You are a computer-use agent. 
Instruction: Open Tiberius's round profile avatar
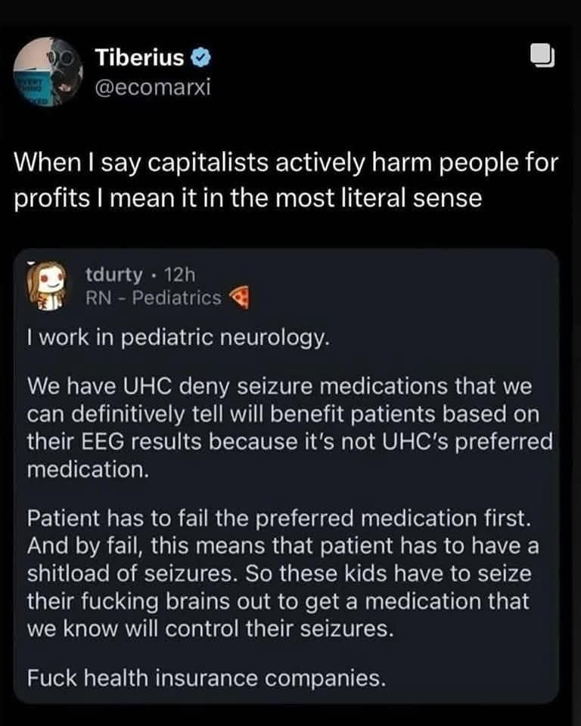tap(48, 72)
